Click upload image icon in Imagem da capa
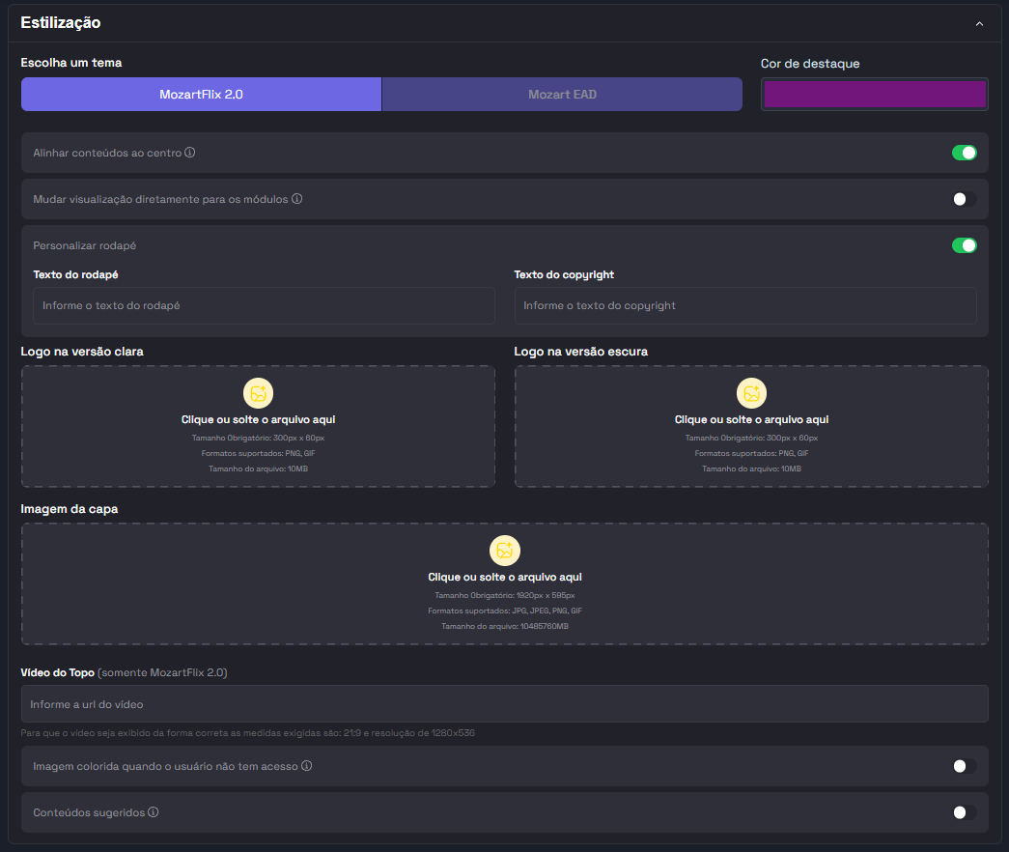Screen dimensions: 1009x852 pos(504,551)
